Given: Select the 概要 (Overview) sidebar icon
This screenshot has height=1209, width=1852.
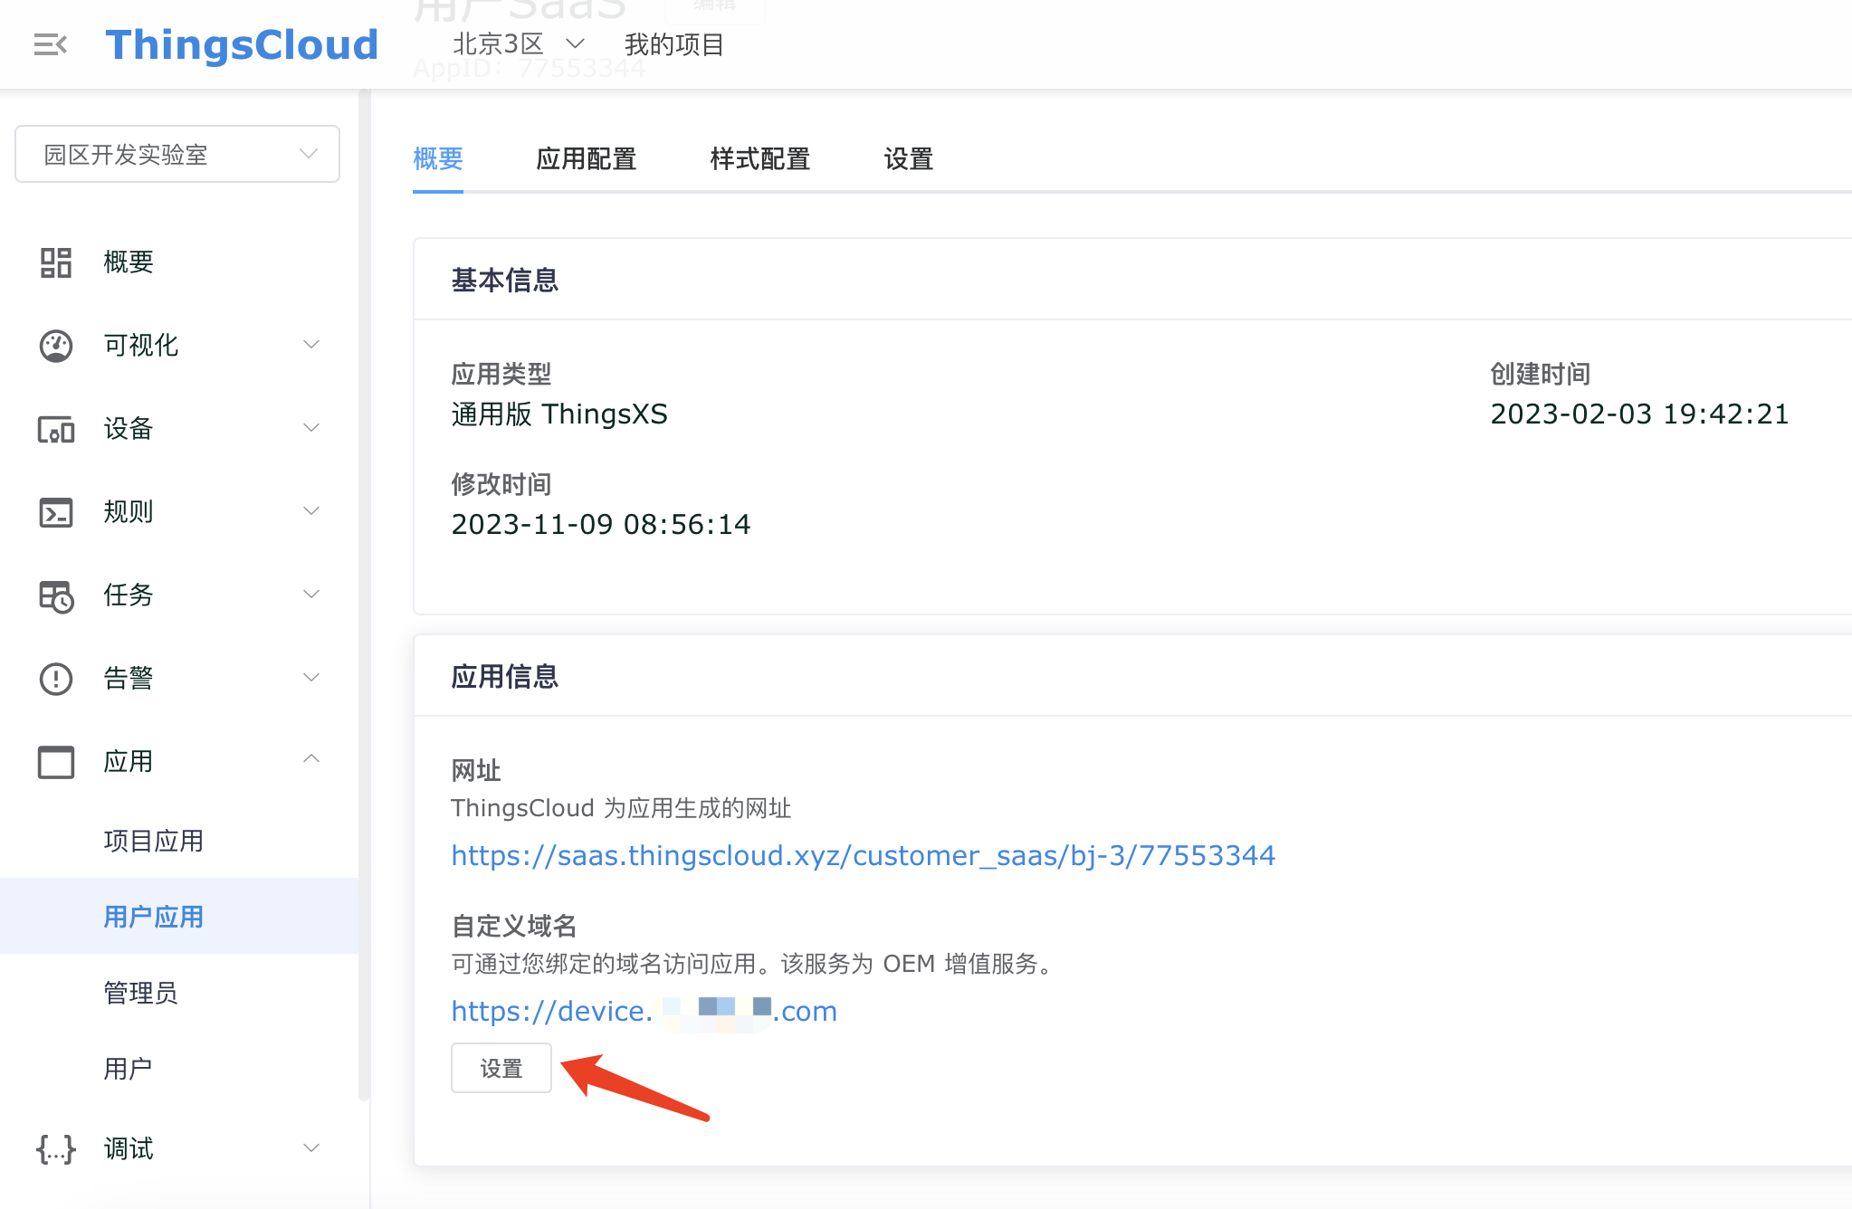Looking at the screenshot, I should tap(55, 262).
